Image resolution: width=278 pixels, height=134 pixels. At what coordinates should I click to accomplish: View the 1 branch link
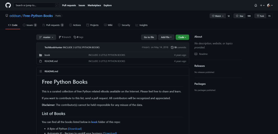pos(65,37)
